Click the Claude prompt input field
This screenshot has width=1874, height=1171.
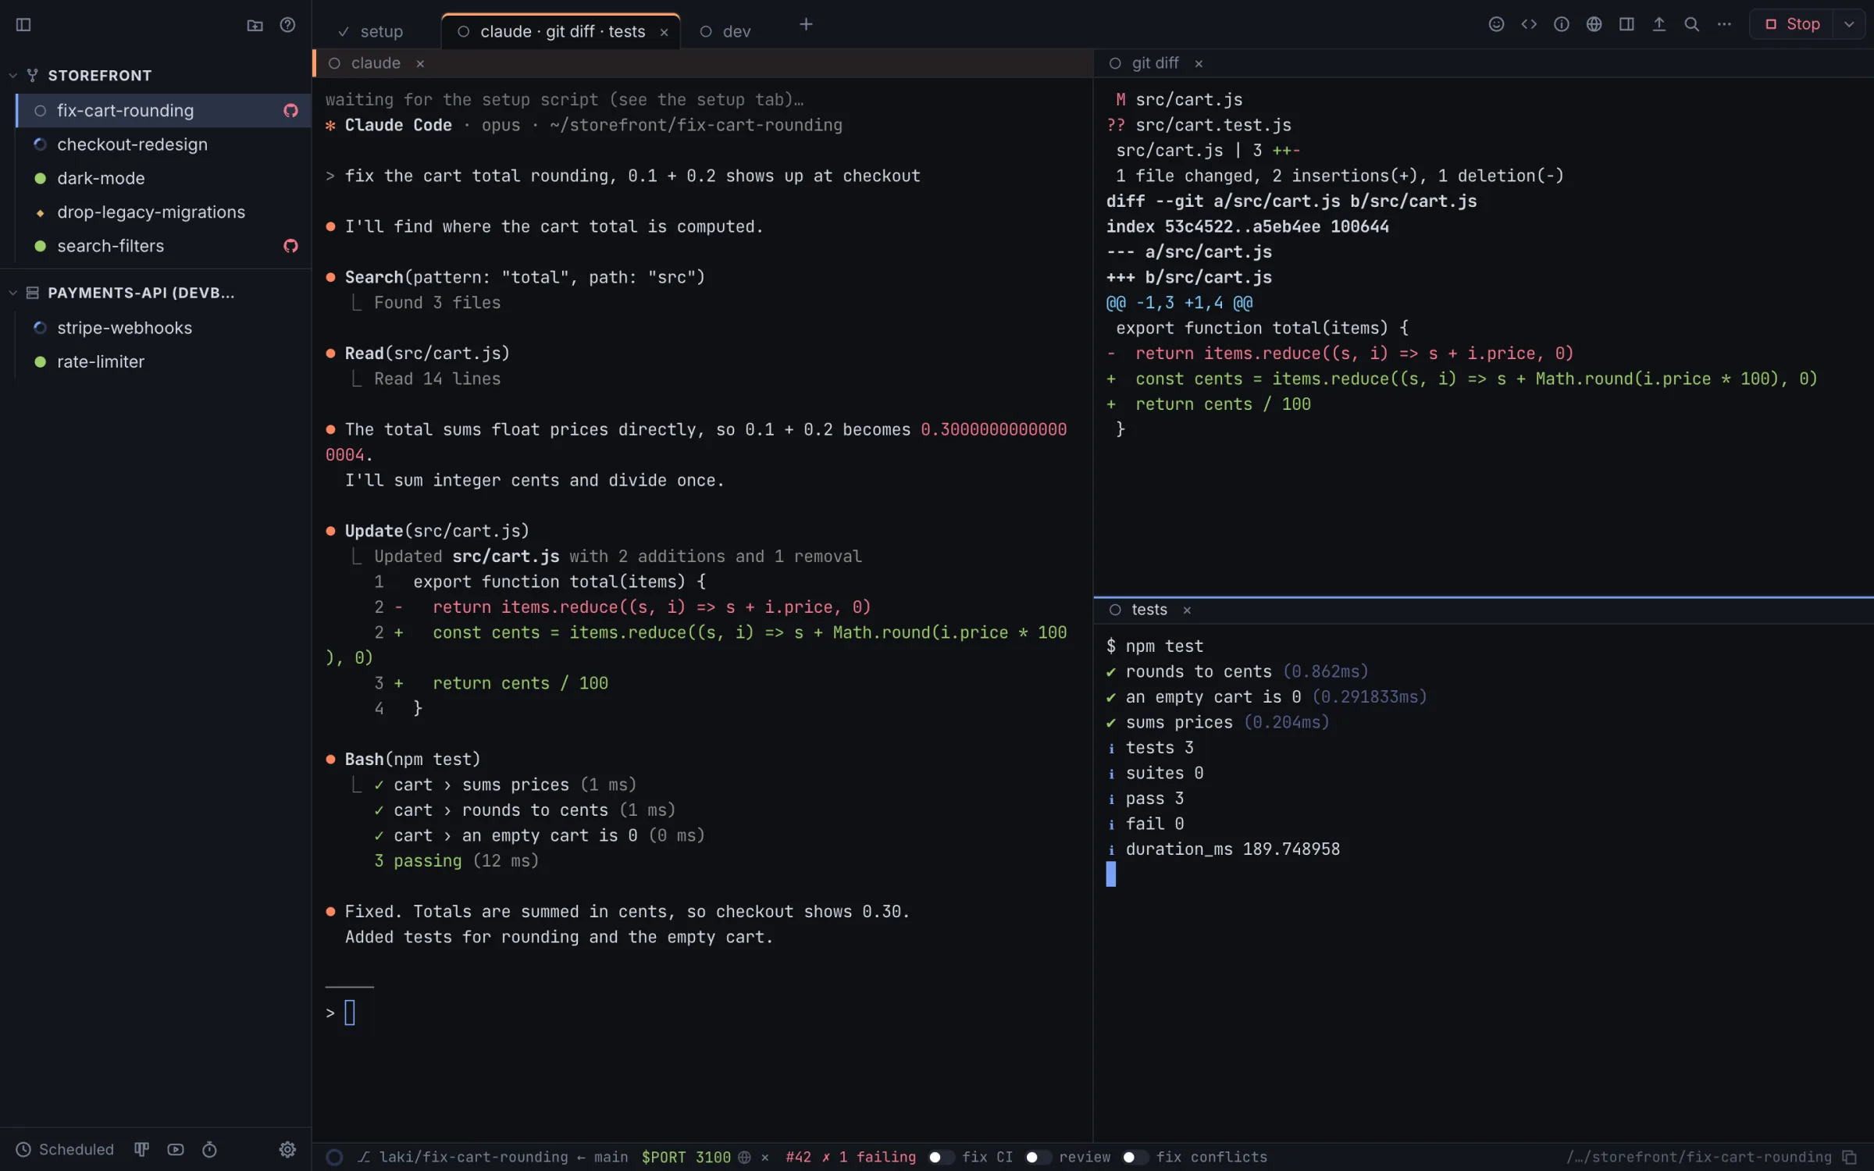point(703,1013)
